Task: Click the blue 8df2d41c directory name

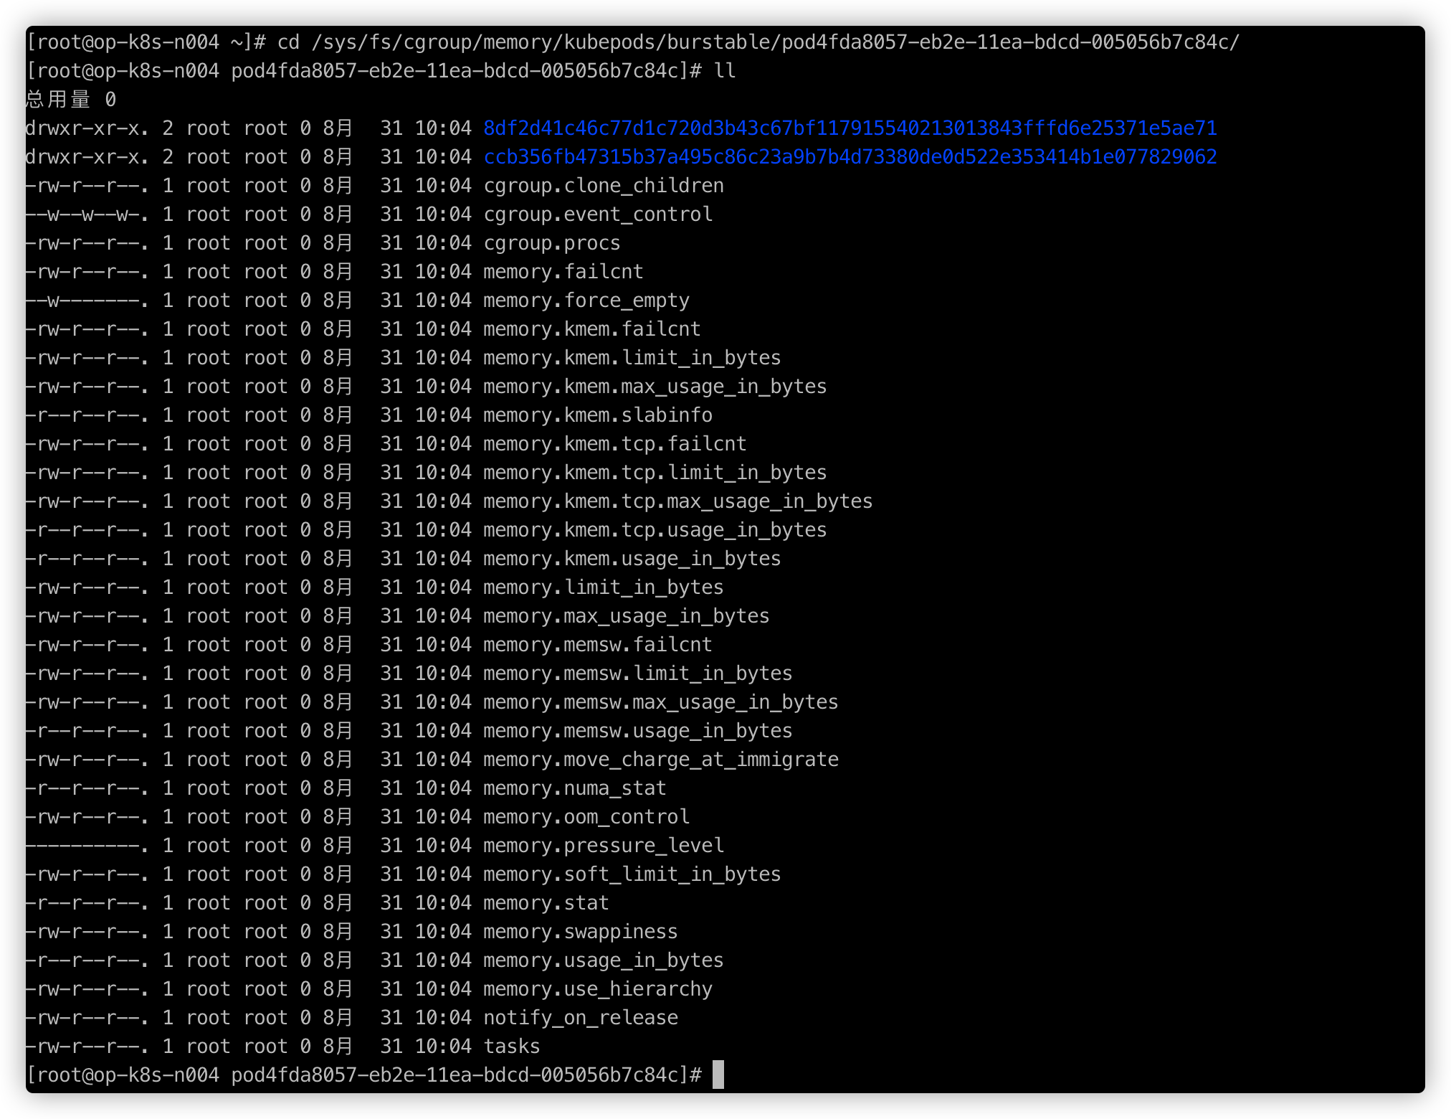Action: pyautogui.click(x=850, y=128)
